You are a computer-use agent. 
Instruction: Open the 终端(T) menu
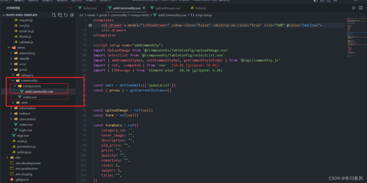(90, 1)
